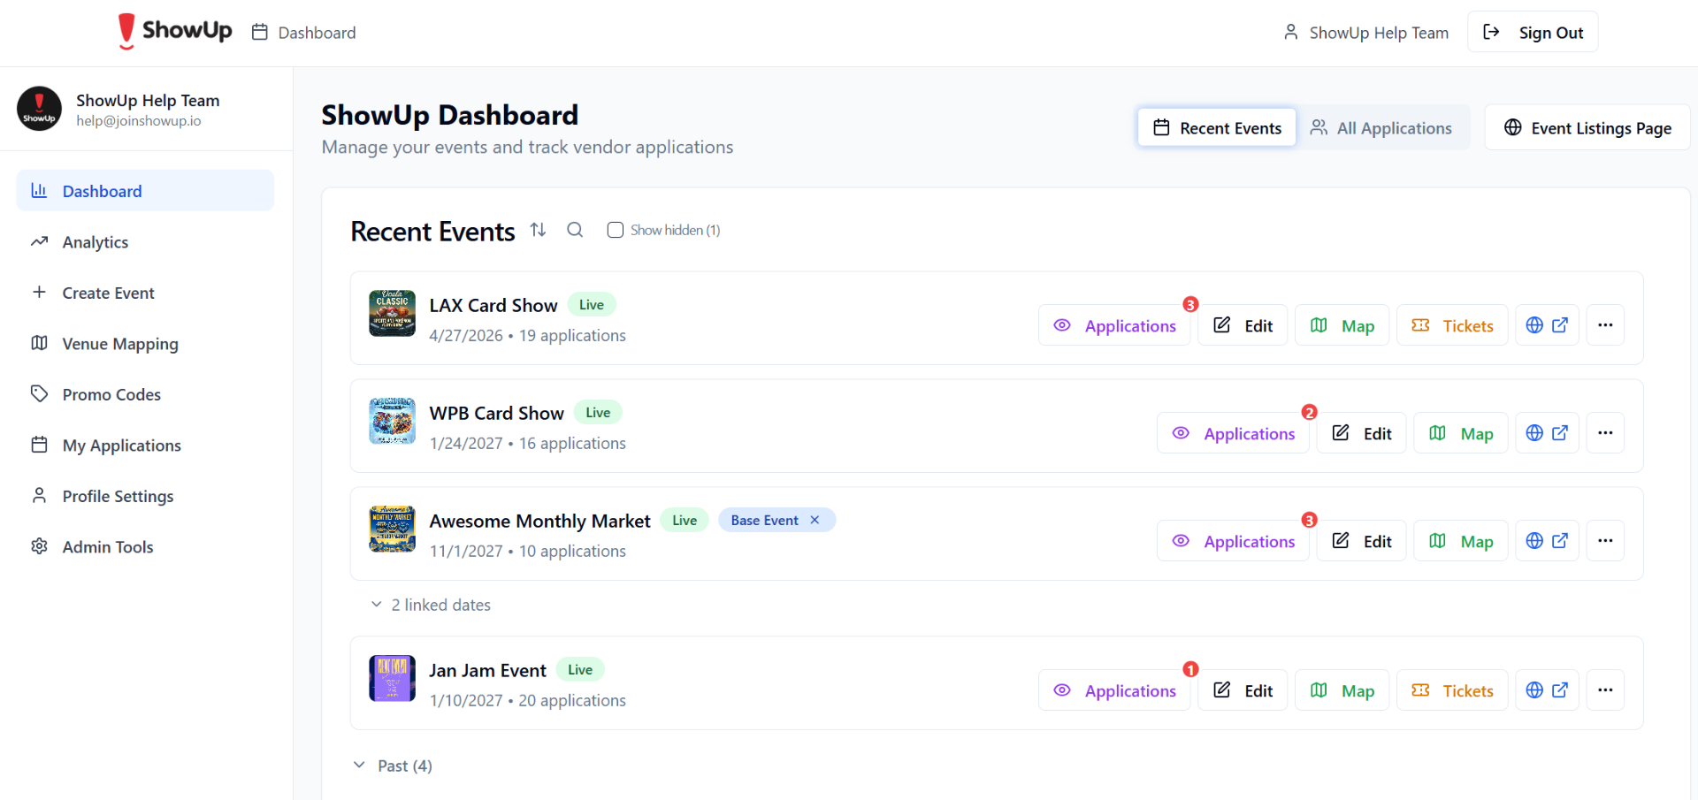This screenshot has height=800, width=1698.
Task: Open My Applications in the sidebar
Action: click(145, 446)
